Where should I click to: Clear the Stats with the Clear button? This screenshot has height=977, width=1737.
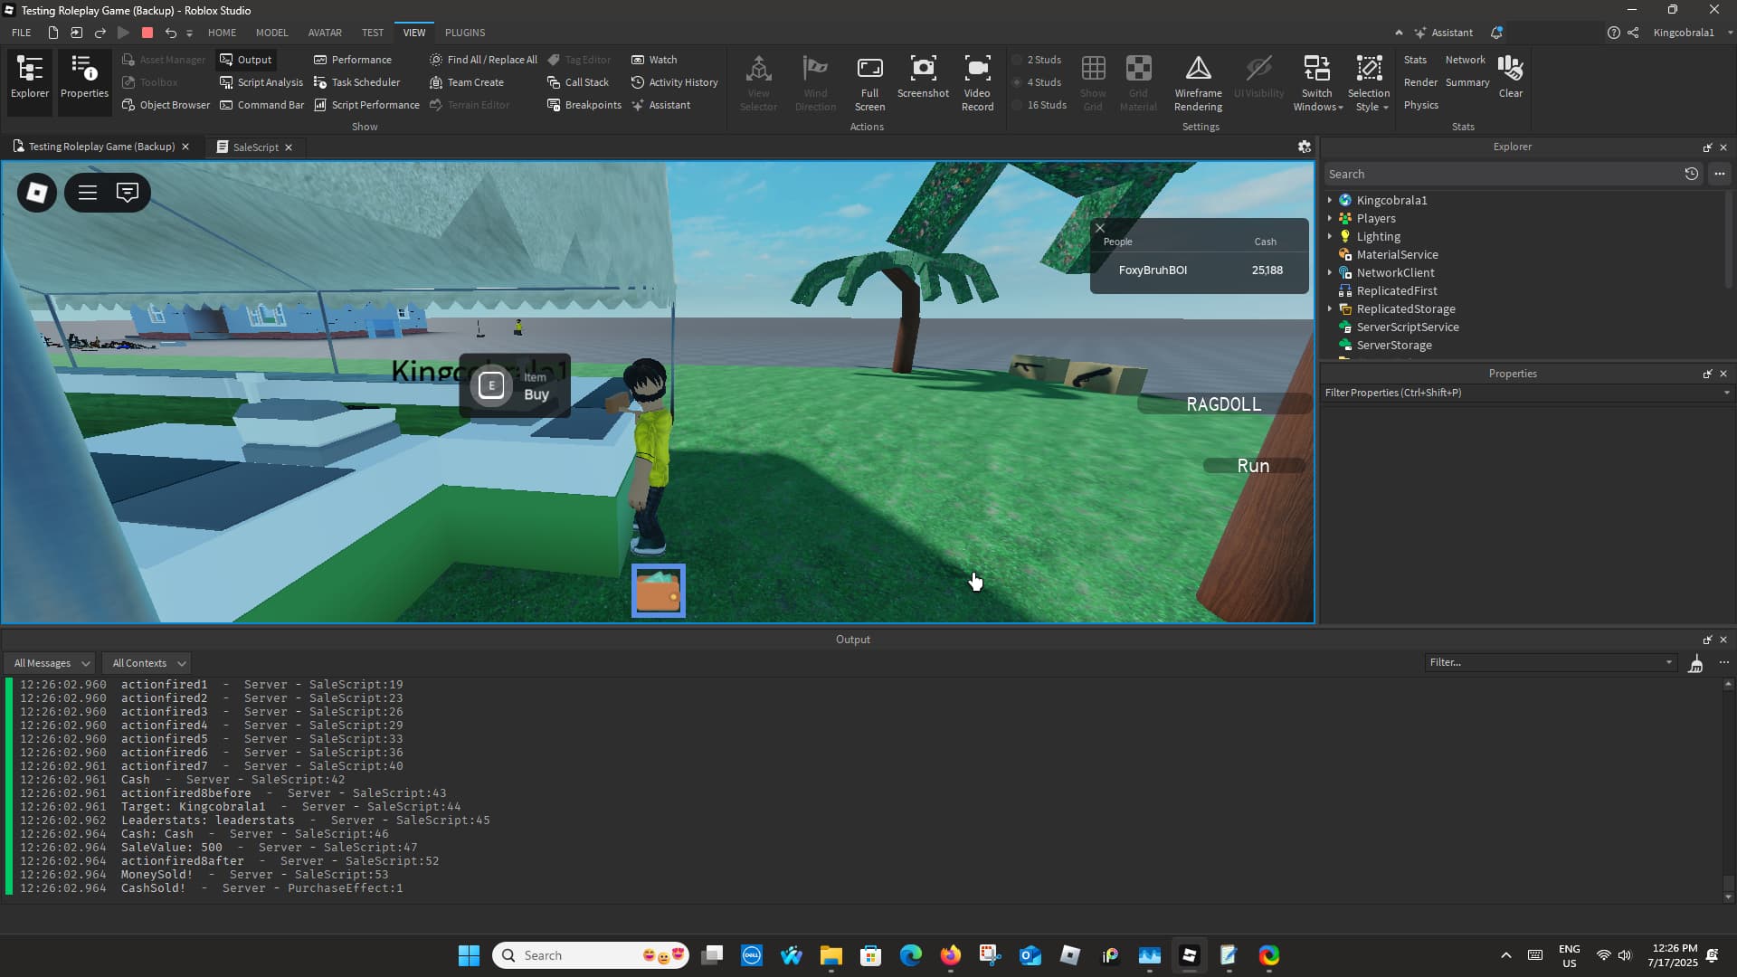[1510, 80]
